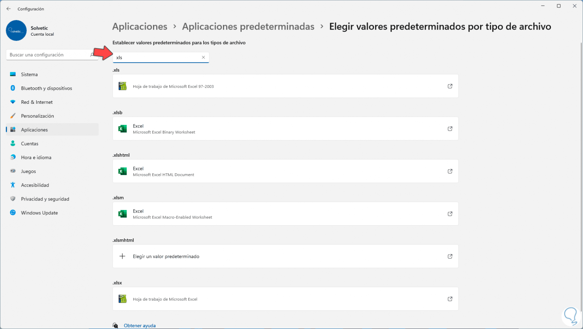Open external link icon for .xlsm row

coord(450,214)
